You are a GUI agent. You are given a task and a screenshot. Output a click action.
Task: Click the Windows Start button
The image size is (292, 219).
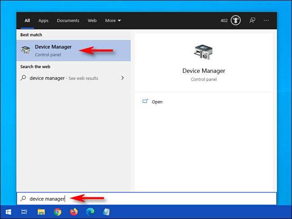pos(8,212)
